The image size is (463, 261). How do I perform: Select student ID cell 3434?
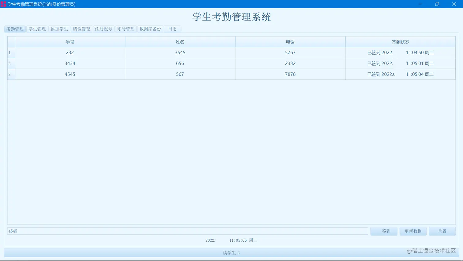click(x=70, y=63)
